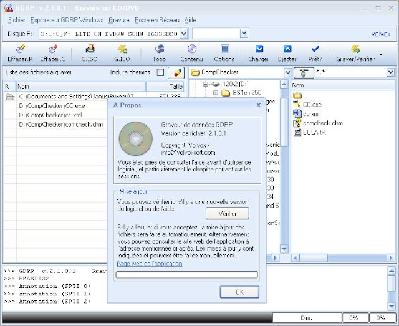399x326 pixels.
Task: Open the Topo toolbar tool
Action: point(160,54)
